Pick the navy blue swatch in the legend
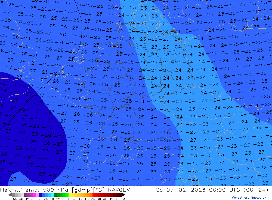The image size is (272, 200). tap(40, 195)
